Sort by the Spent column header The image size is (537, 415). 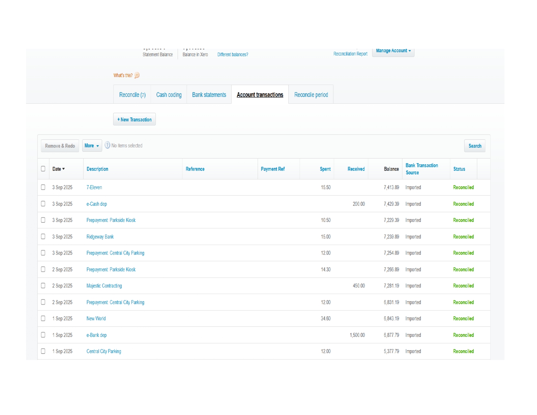[x=325, y=169]
